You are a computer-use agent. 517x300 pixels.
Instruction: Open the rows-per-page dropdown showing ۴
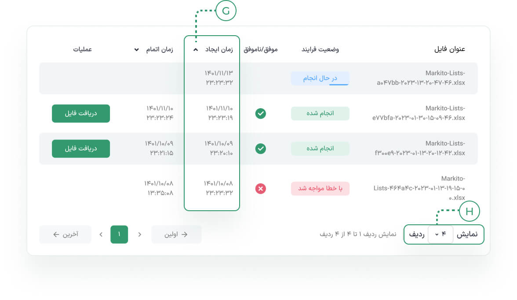coord(441,234)
